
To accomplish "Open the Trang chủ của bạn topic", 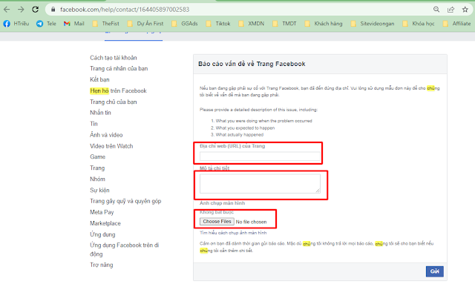I will pyautogui.click(x=114, y=102).
